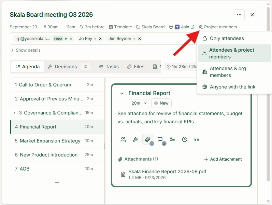Choose Anyone with the link option
The image size is (272, 205).
[234, 87]
